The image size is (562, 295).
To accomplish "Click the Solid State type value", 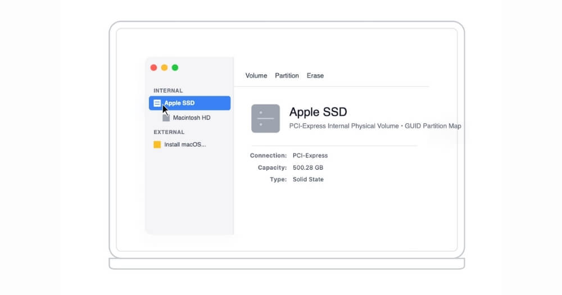I will pos(308,179).
